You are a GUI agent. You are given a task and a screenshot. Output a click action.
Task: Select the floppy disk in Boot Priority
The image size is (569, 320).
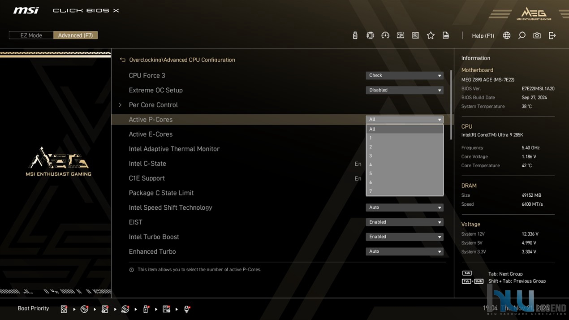tap(166, 309)
